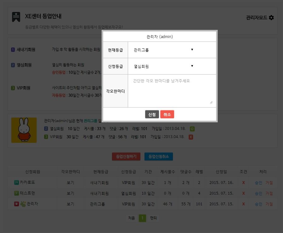Click the 관리자 (admin) dialog title
Screen dimensions: 283x233
tap(160, 37)
